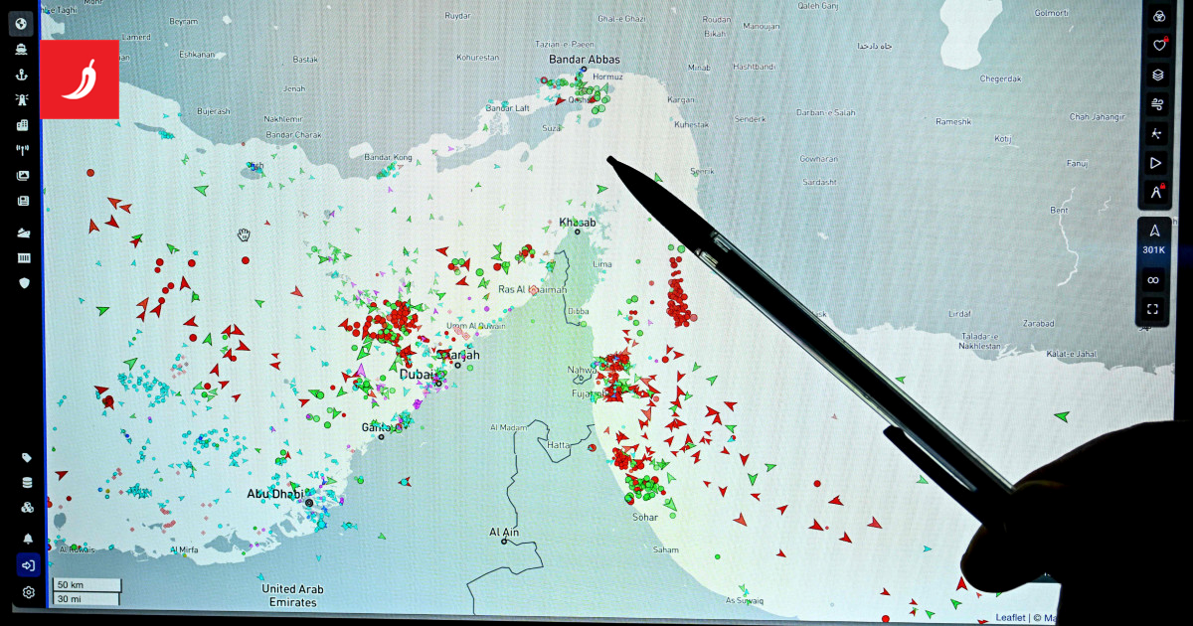This screenshot has width=1193, height=626.
Task: Open the lighthouse icon in sidebar
Action: [22, 100]
